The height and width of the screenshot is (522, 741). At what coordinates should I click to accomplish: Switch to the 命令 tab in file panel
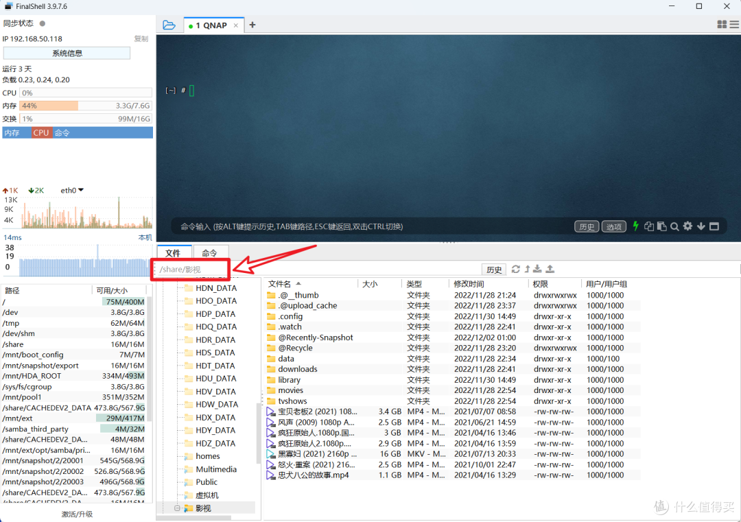point(210,252)
